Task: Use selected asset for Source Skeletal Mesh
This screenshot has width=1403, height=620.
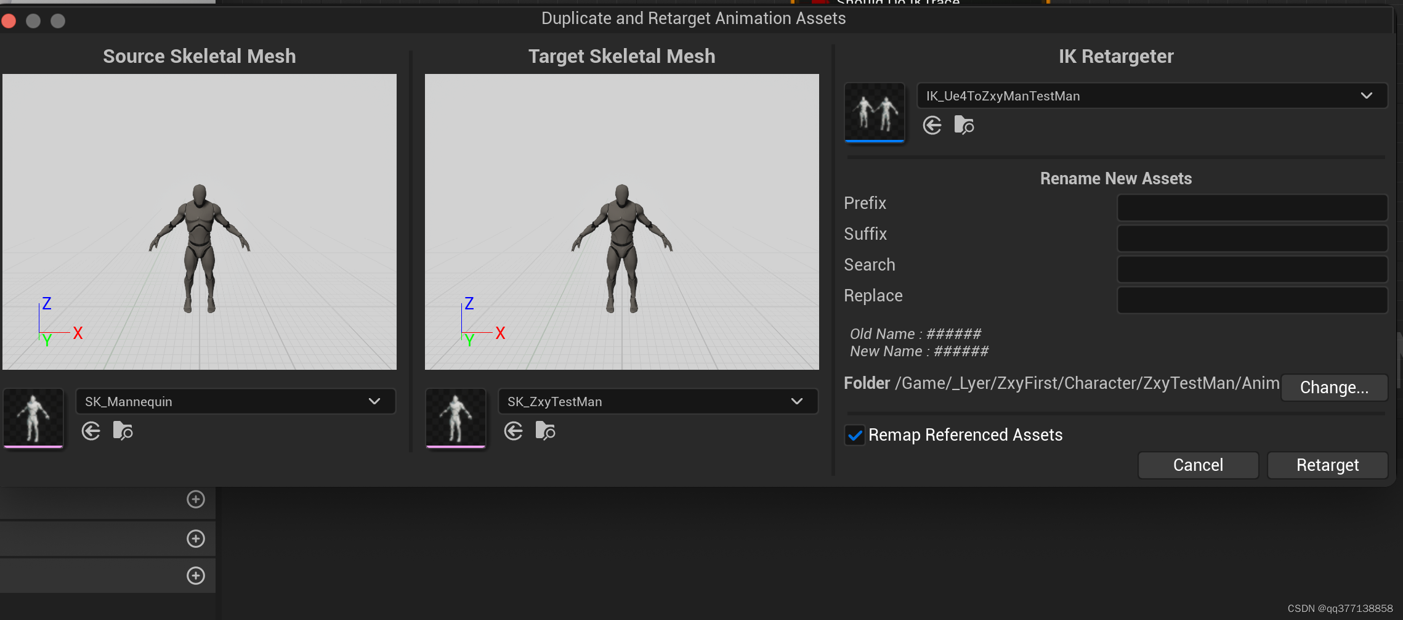Action: tap(91, 431)
